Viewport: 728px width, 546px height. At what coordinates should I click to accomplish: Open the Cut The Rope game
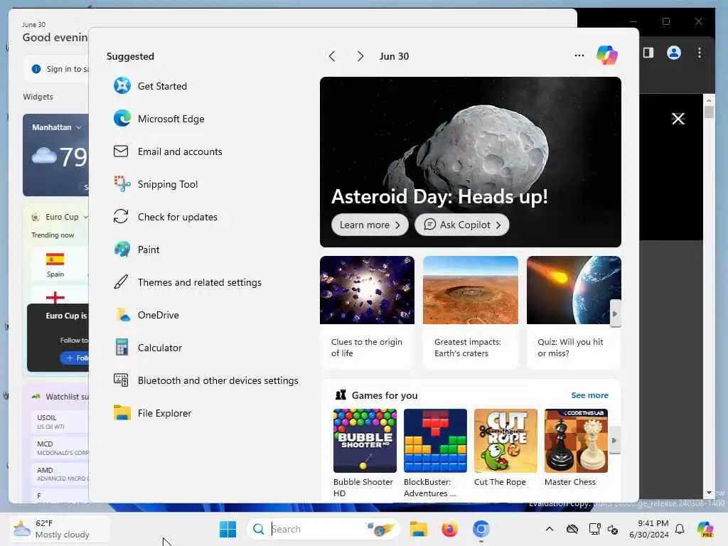pyautogui.click(x=505, y=448)
